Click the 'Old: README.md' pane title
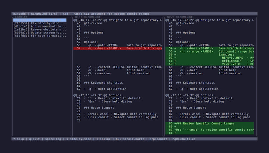269x153 pixels. tap(87, 17)
